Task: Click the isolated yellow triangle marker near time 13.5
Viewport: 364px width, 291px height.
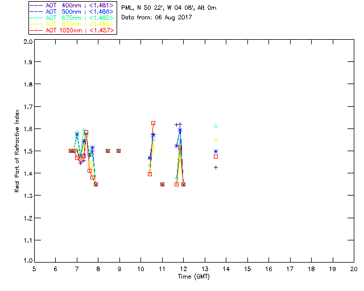Action: pos(216,140)
